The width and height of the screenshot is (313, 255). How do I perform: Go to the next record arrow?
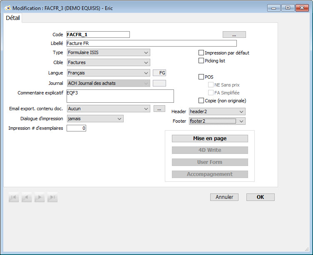40,198
